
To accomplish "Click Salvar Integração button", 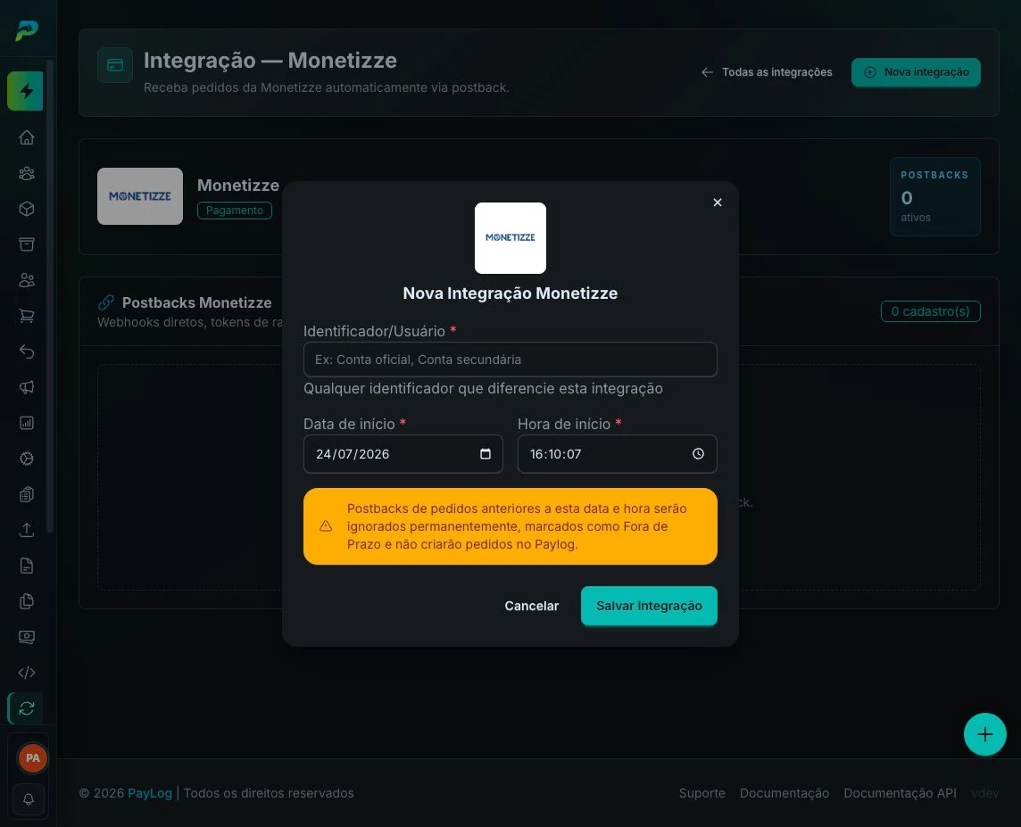I will point(649,606).
